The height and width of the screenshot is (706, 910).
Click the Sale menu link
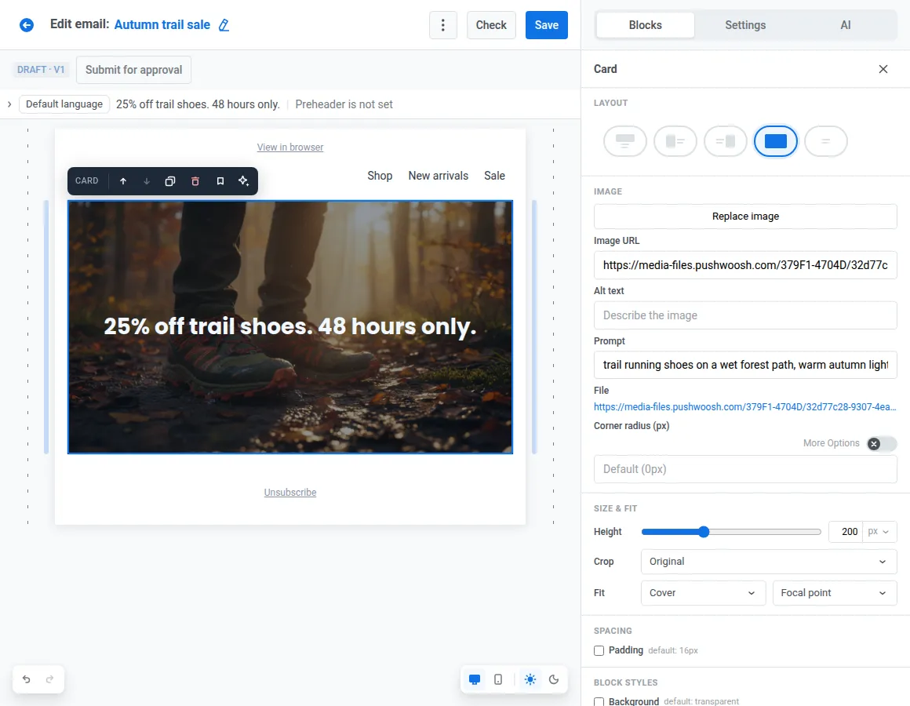tap(494, 176)
